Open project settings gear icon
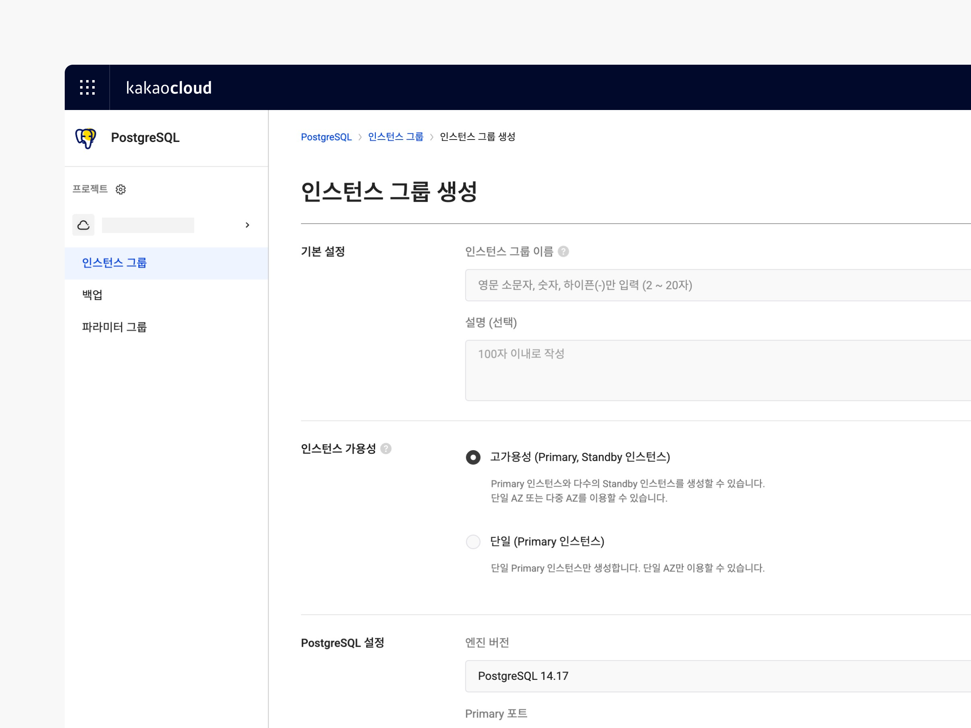Screen dimensions: 971x728 click(x=121, y=189)
